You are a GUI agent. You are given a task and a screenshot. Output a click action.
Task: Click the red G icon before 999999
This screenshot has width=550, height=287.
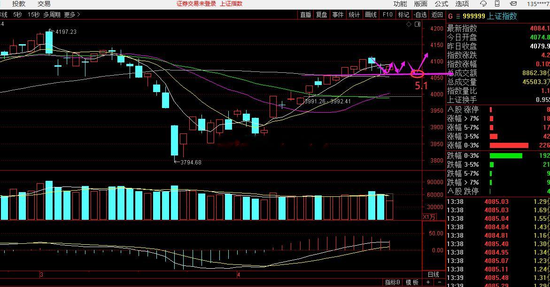[x=450, y=16]
